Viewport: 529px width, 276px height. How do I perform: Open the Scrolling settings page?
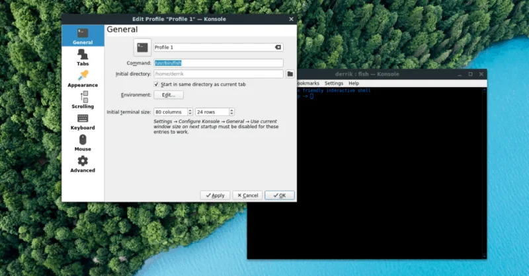click(83, 100)
